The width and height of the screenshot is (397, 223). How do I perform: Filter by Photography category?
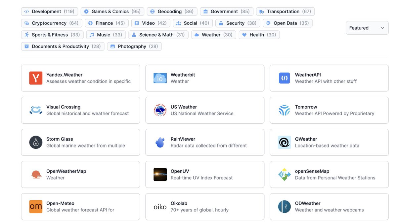[x=134, y=47]
